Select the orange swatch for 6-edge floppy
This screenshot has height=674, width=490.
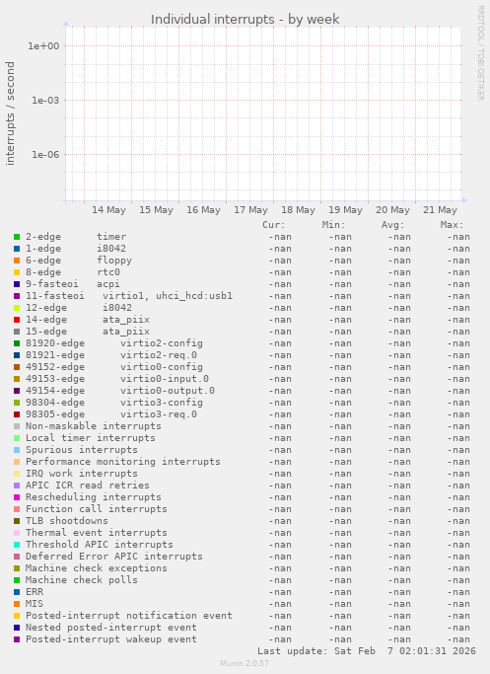pyautogui.click(x=17, y=261)
